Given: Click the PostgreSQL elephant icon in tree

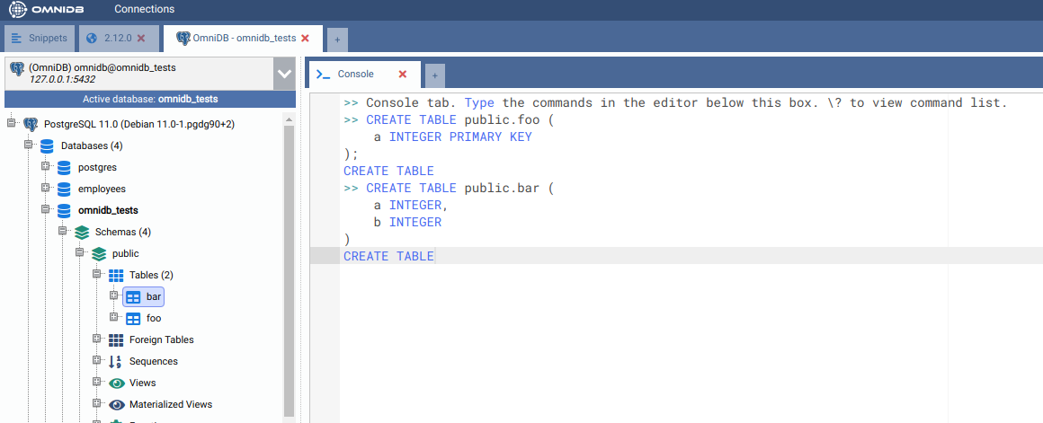Looking at the screenshot, I should point(31,124).
